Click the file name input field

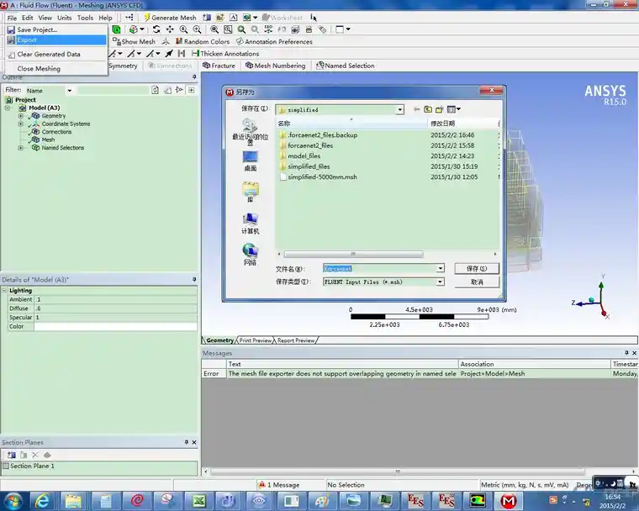[x=380, y=269]
